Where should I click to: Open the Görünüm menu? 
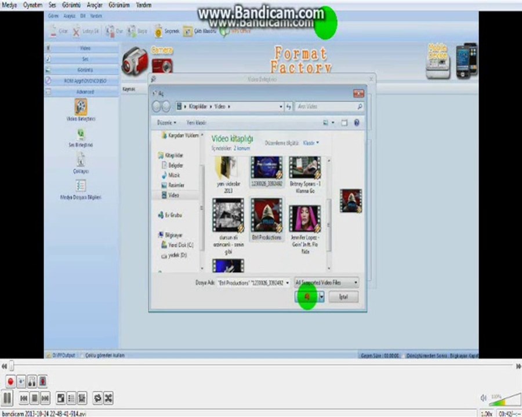pos(119,5)
